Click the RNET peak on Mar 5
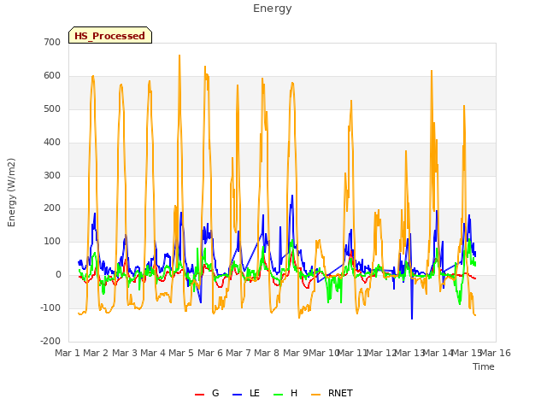 tap(179, 56)
